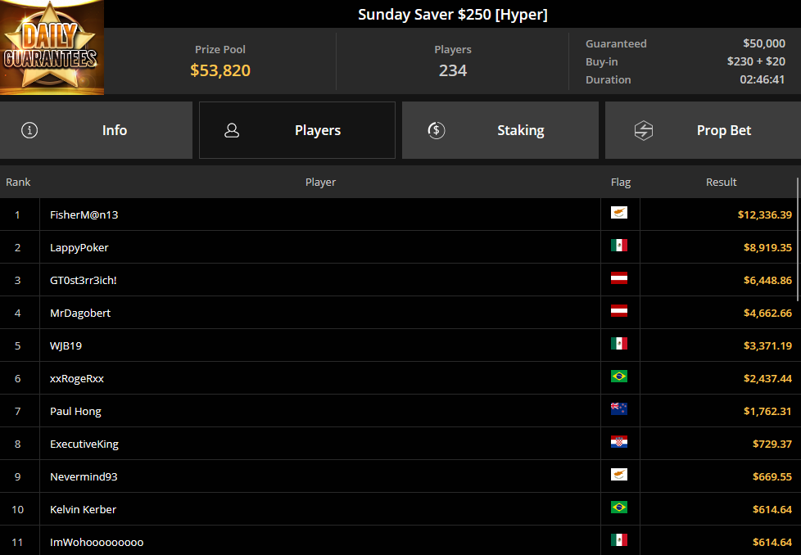The image size is (801, 555).
Task: Click the Prop Bet hexagon icon
Action: pos(643,130)
